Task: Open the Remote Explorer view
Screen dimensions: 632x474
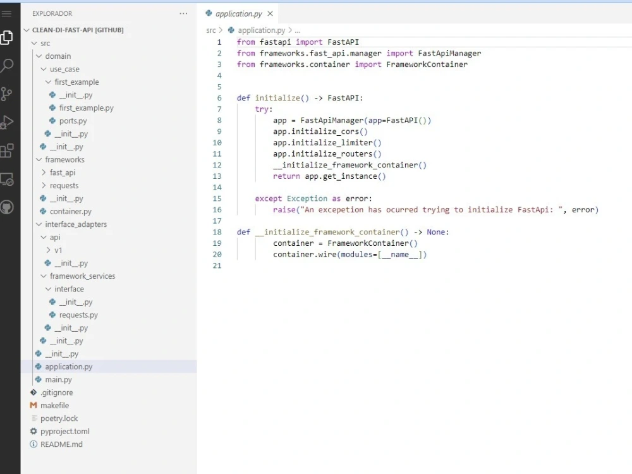Action: [8, 180]
